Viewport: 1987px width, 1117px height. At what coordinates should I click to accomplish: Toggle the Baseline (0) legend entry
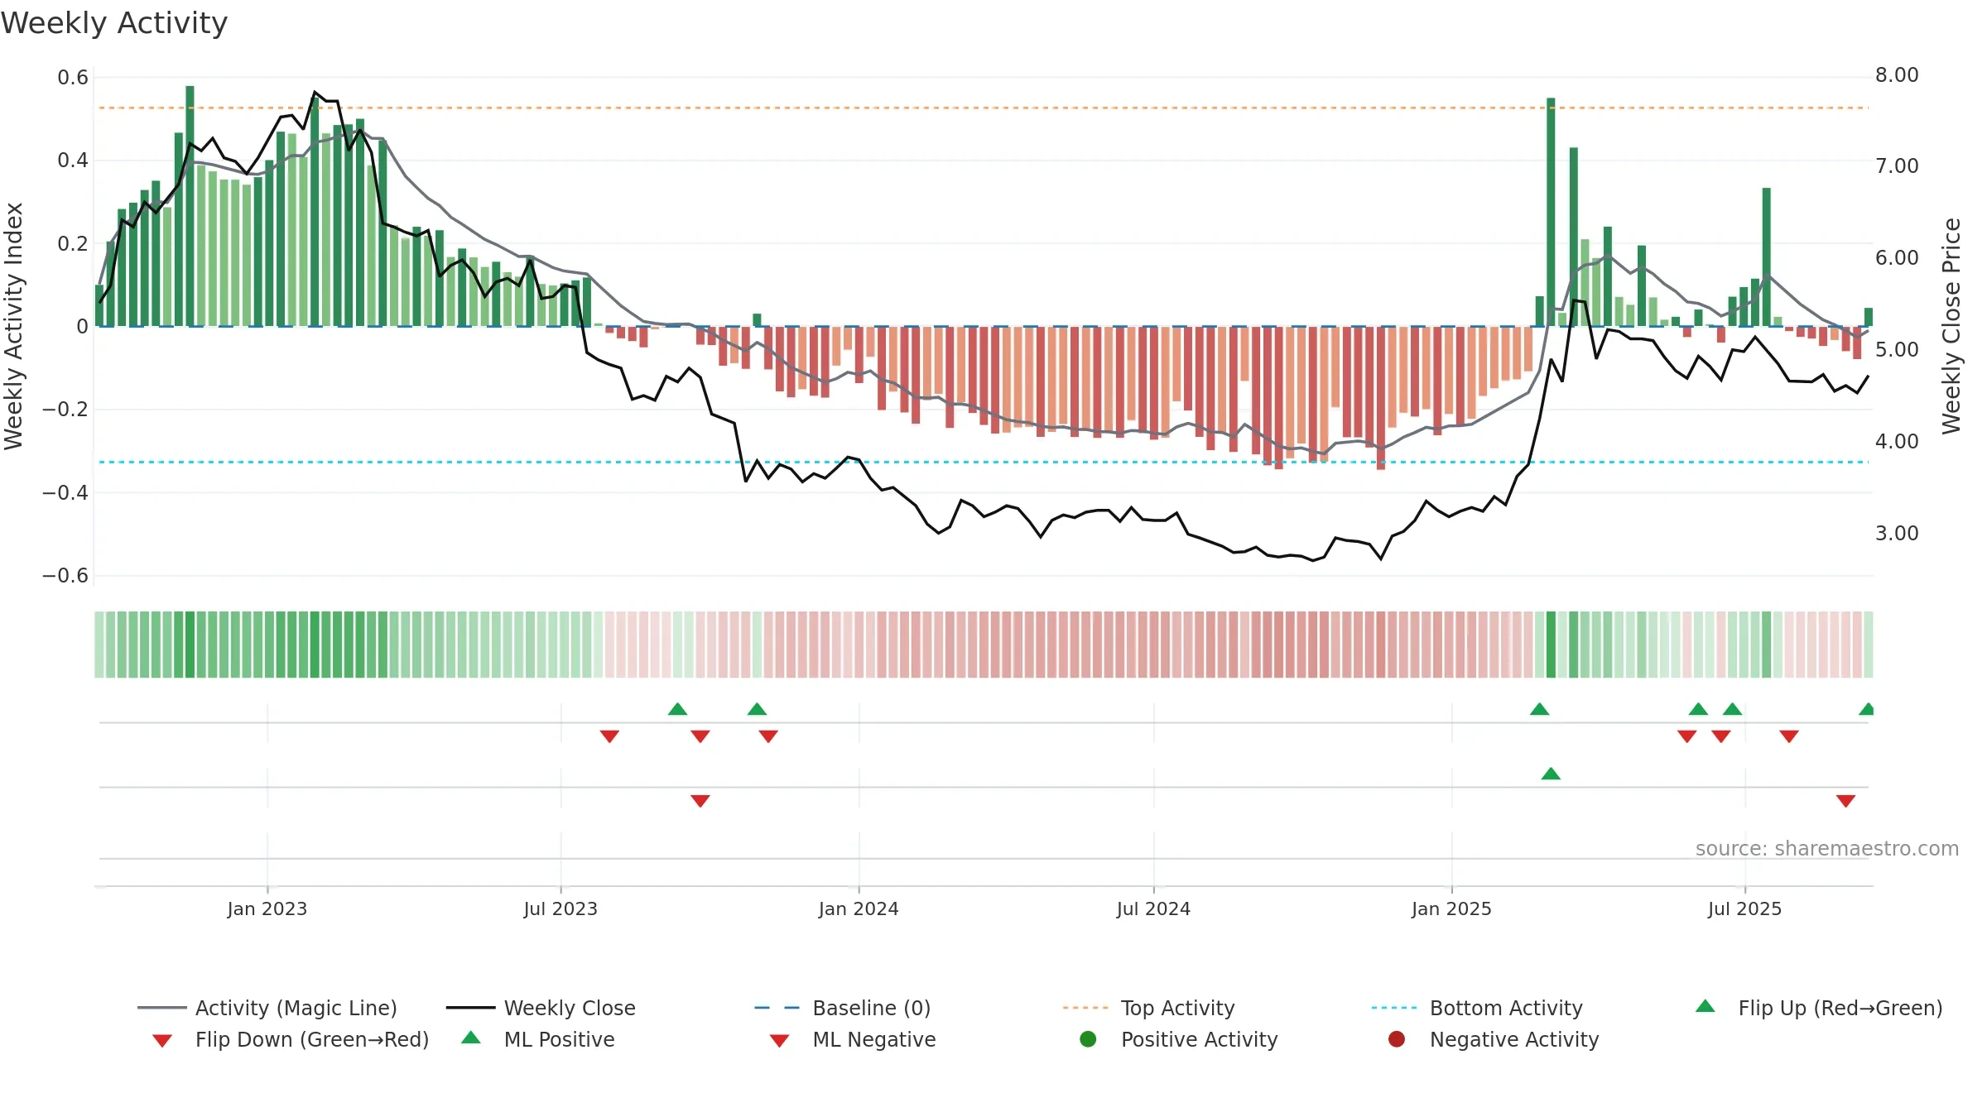(x=843, y=1008)
